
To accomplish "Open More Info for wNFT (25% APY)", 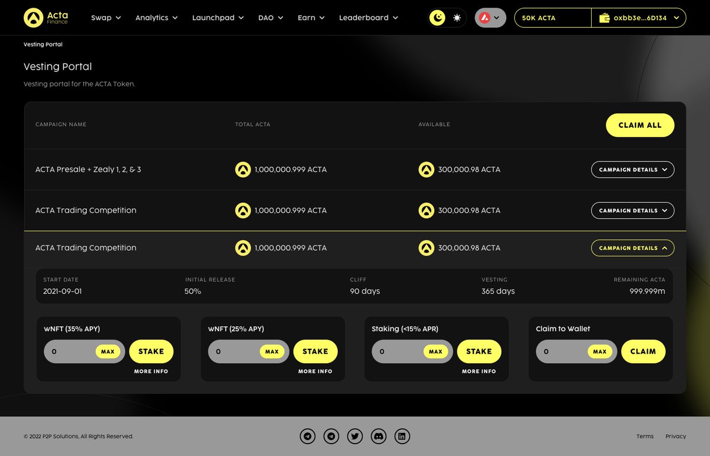I will (315, 371).
